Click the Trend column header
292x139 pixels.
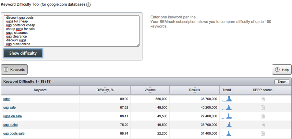[227, 90]
